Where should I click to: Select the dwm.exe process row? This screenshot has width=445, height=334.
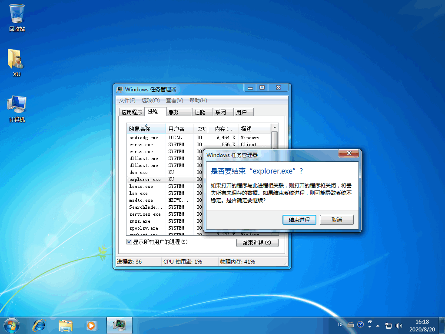point(144,172)
